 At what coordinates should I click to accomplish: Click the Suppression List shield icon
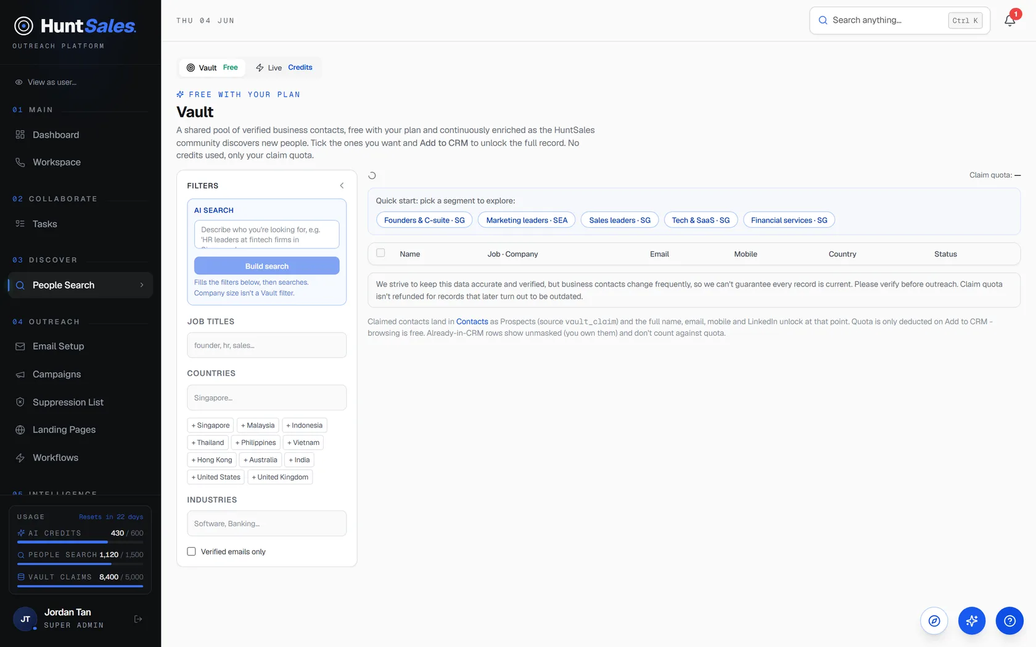pos(20,402)
